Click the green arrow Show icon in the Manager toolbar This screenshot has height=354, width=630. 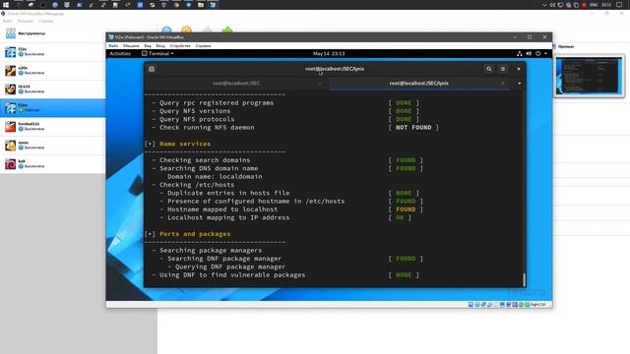pyautogui.click(x=227, y=29)
